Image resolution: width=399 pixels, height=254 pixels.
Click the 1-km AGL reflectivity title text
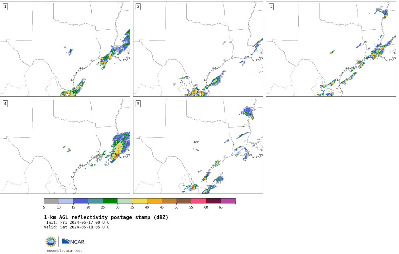pos(106,218)
